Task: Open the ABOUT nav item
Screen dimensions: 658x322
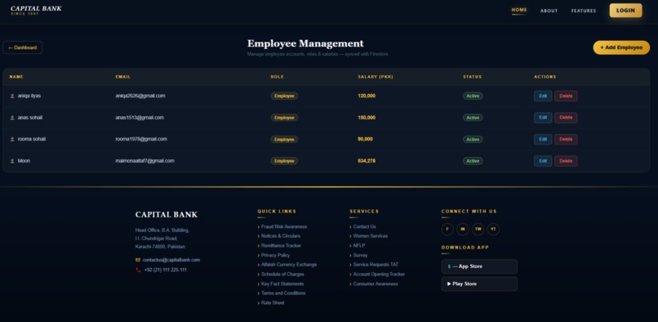Action: point(549,11)
